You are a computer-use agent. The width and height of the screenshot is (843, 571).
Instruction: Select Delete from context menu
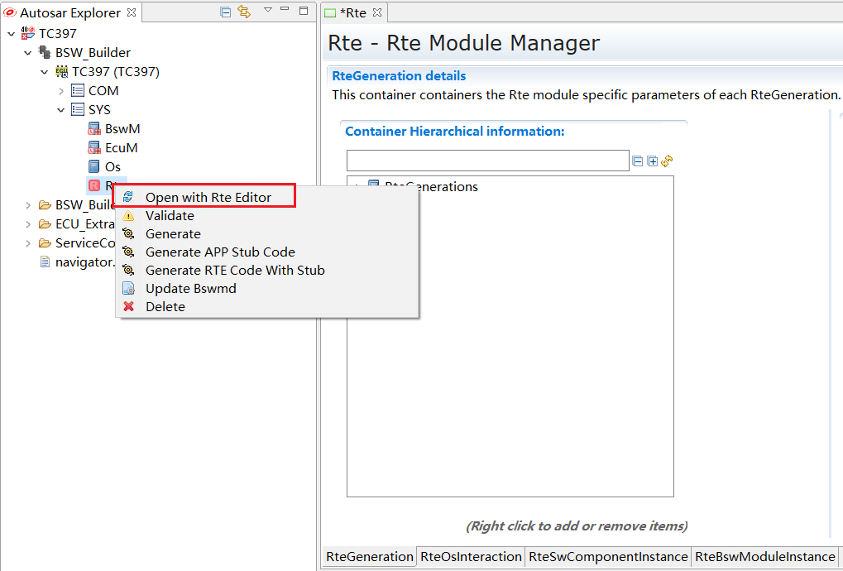[x=165, y=307]
